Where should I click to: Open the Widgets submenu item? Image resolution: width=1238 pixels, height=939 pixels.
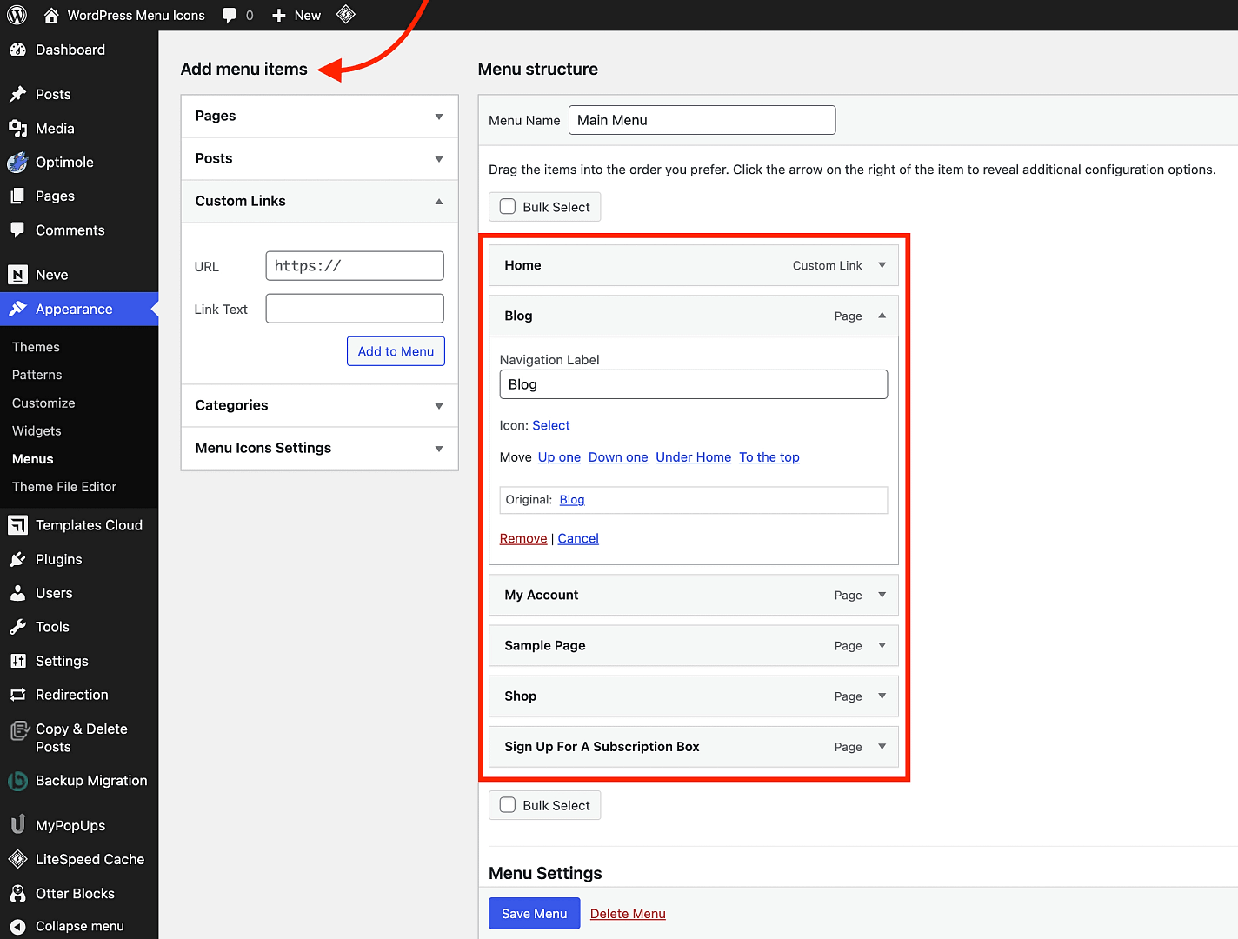pos(37,430)
